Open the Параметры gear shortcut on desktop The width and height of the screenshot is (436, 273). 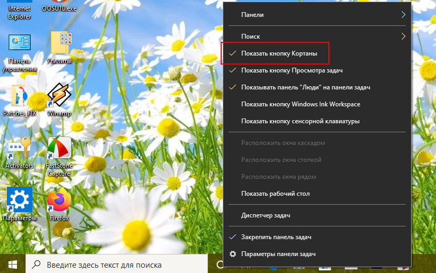click(x=20, y=204)
